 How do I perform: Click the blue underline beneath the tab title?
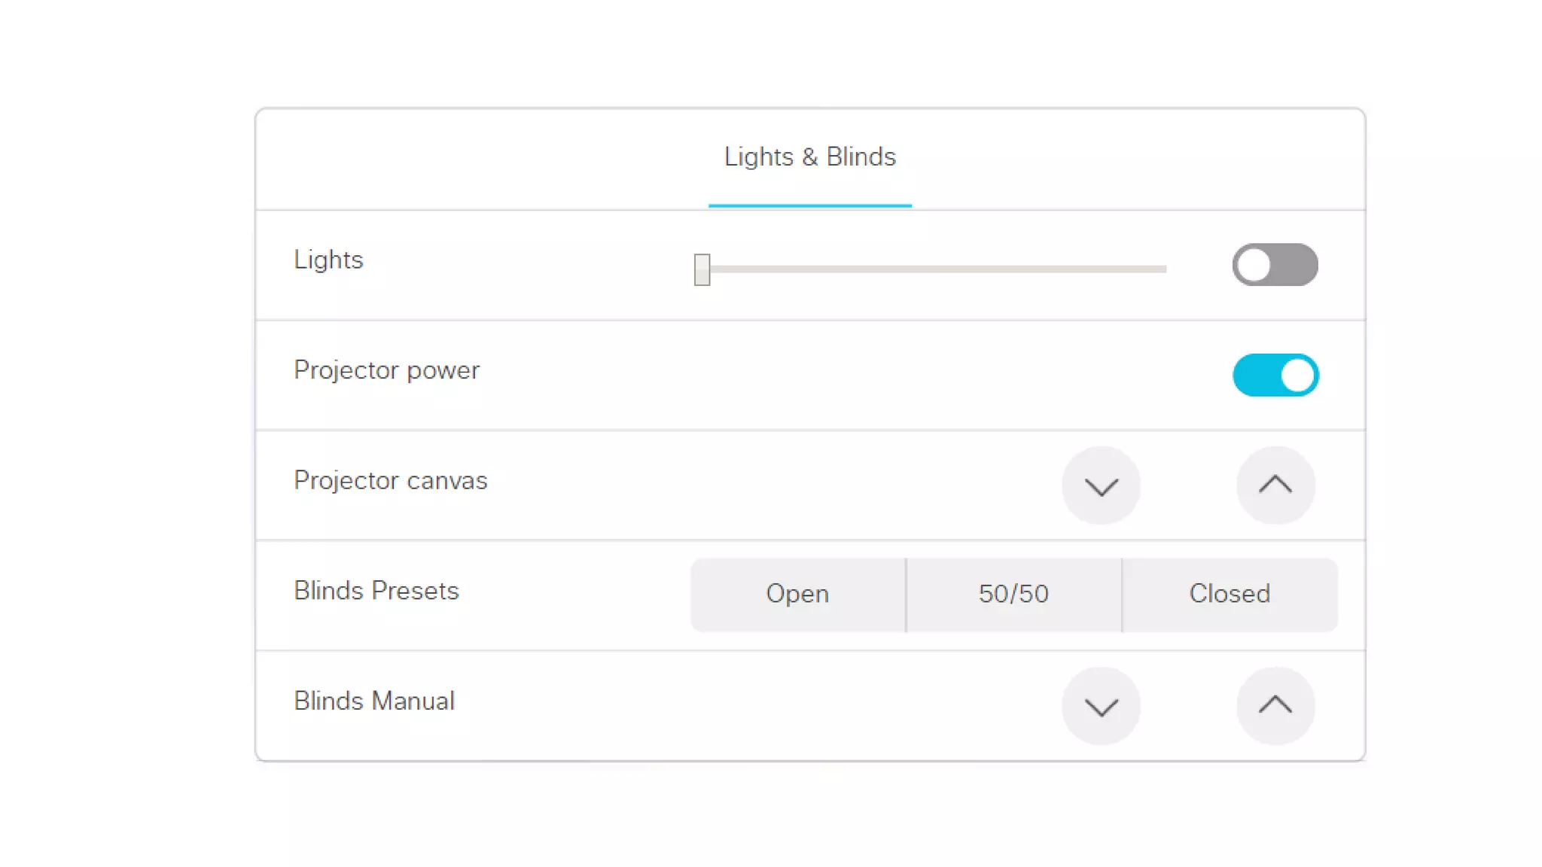(x=809, y=205)
